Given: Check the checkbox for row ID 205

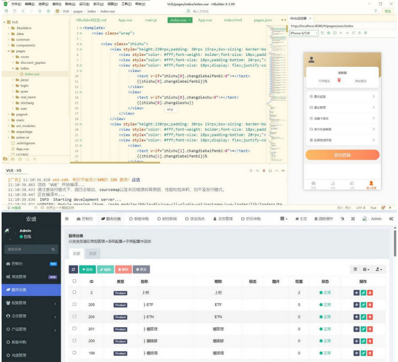Looking at the screenshot, I should tap(74, 305).
